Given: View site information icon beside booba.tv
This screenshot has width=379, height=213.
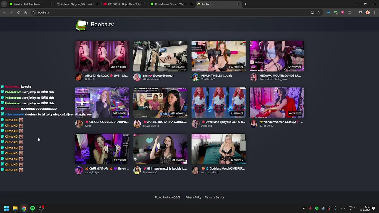Looking at the screenshot, I should pyautogui.click(x=34, y=12).
